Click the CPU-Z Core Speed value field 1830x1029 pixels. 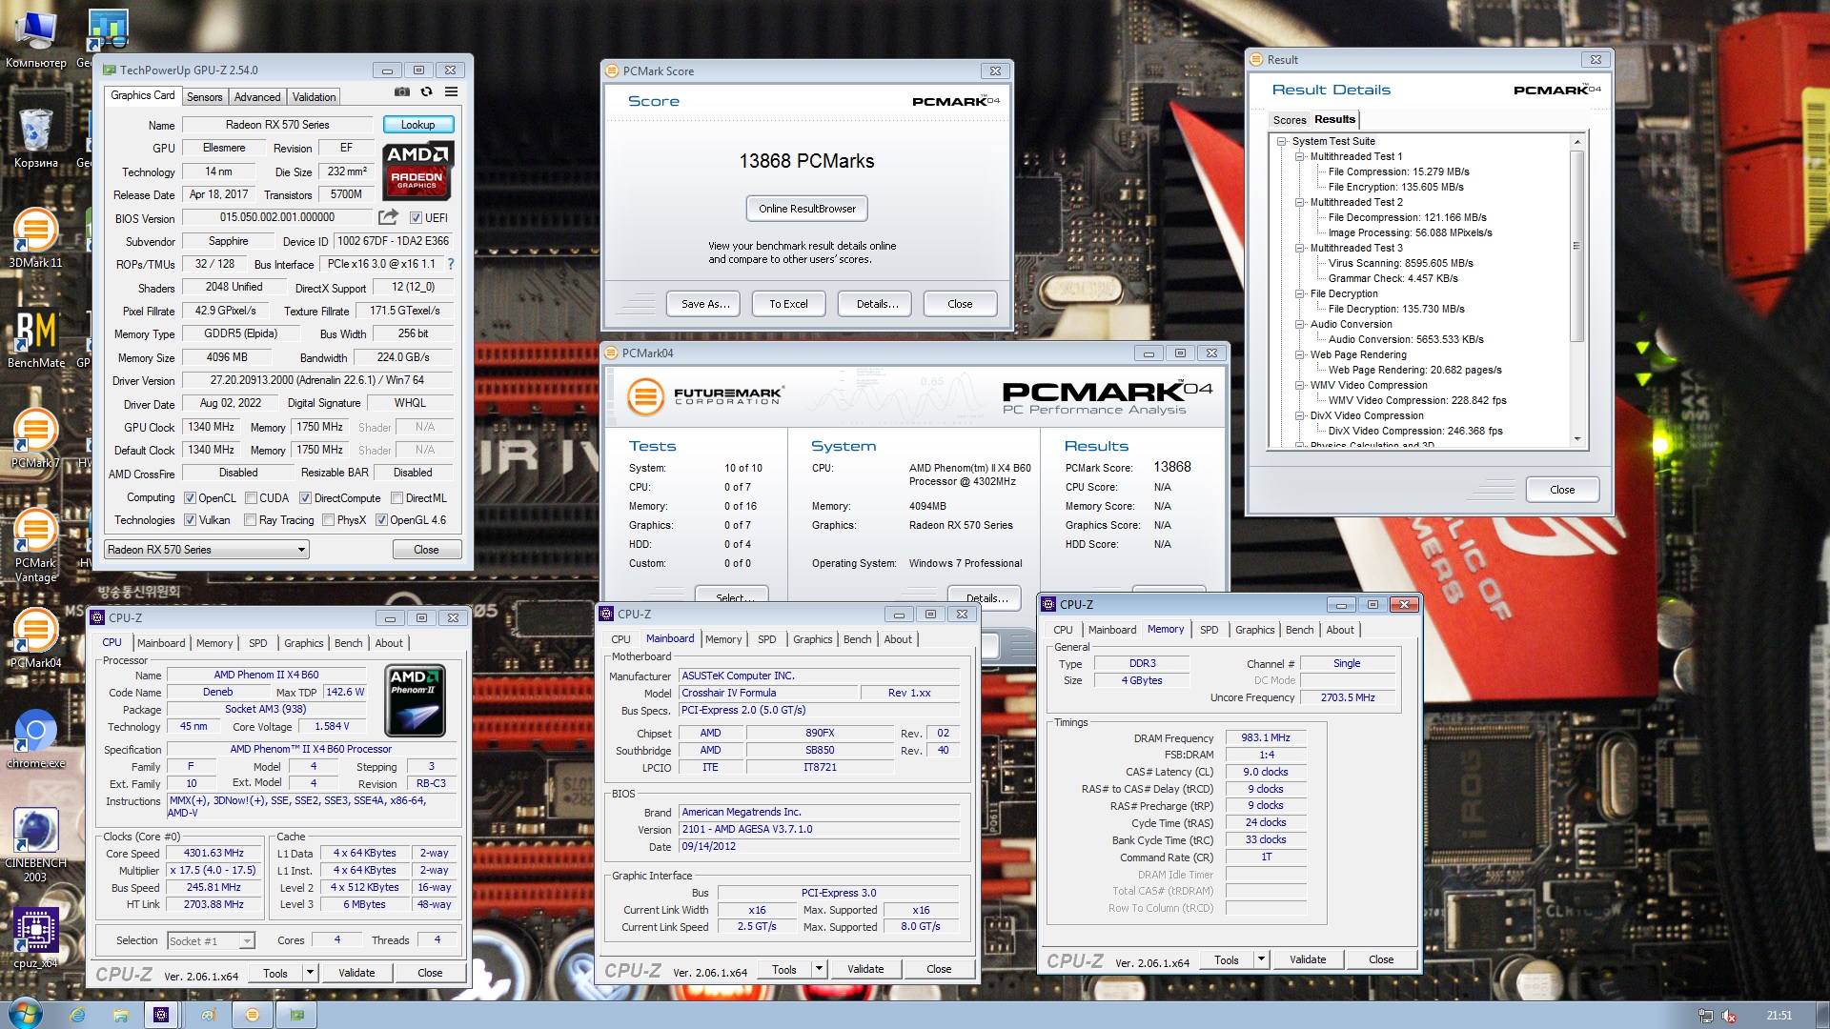tap(213, 854)
